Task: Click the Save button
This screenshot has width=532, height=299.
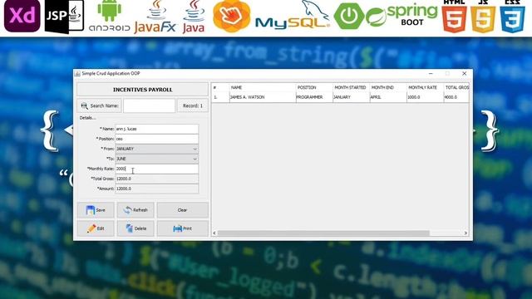Action: click(x=96, y=210)
